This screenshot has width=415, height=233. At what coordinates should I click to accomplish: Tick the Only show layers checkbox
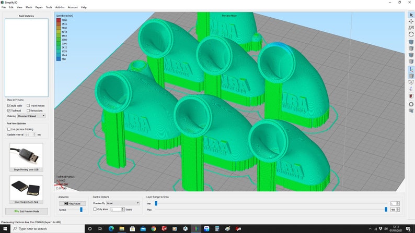tap(95, 209)
